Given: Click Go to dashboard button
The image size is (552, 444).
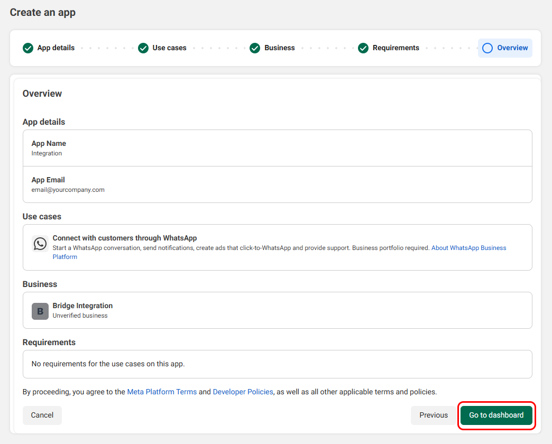Looking at the screenshot, I should [x=496, y=415].
